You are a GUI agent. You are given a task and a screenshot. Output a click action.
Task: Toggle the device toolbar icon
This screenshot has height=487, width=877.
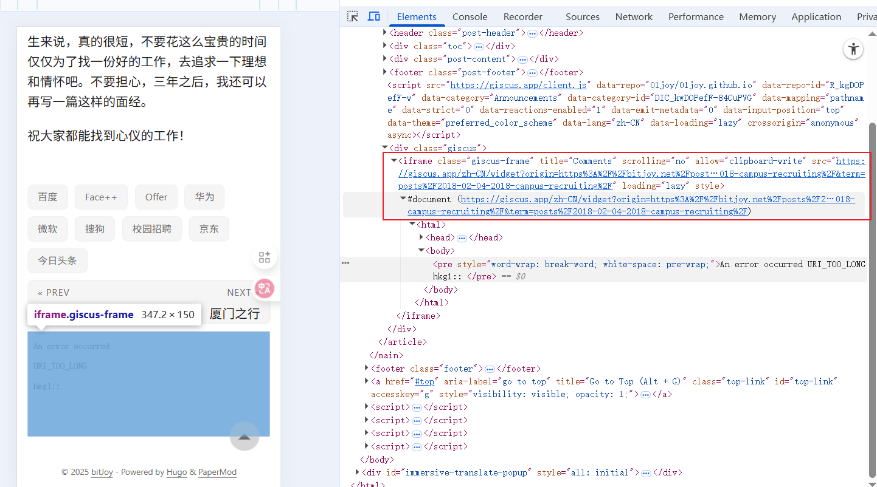(374, 16)
